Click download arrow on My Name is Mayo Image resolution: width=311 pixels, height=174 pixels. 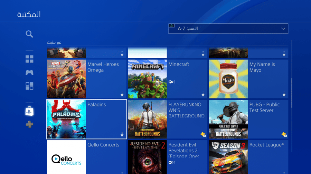click(284, 94)
